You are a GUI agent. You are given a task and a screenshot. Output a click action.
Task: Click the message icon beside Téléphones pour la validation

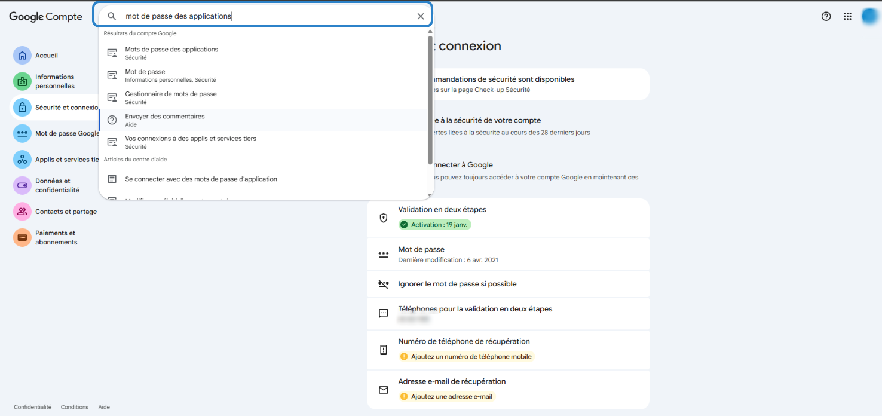coord(384,314)
